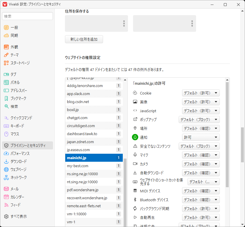Open the Cookie permission dropdown
245x227 pixels.
click(201, 93)
